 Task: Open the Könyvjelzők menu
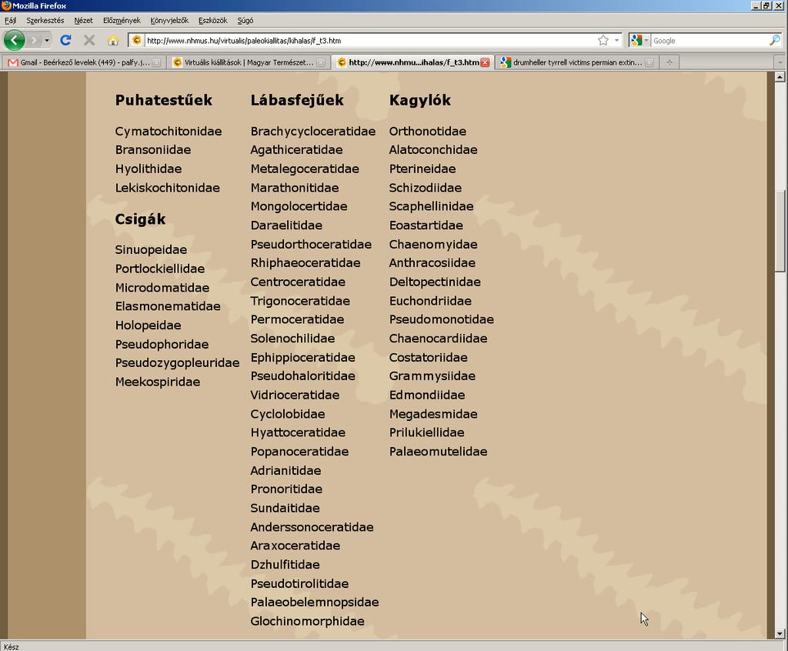[169, 21]
